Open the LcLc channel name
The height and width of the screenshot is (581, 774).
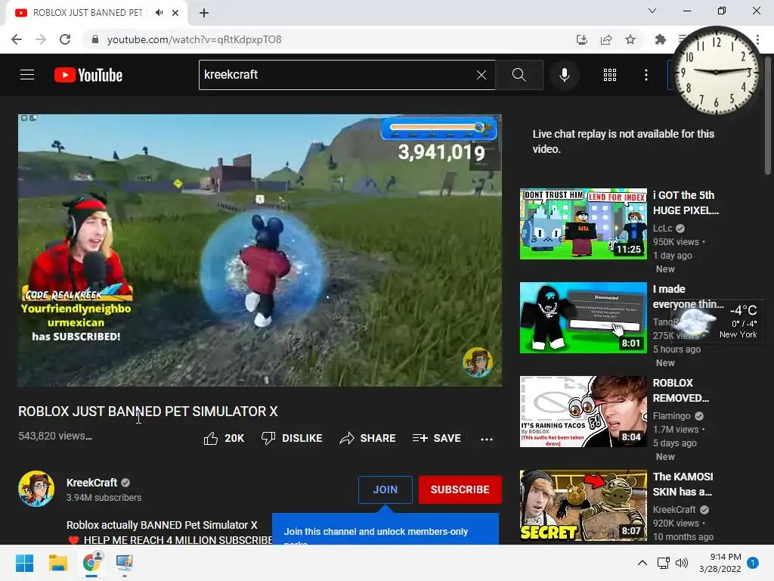point(662,228)
